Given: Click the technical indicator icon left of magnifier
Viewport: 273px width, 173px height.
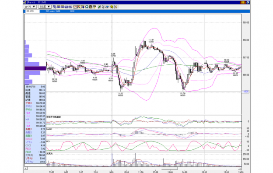Looking at the screenshot, I should tap(83, 7).
